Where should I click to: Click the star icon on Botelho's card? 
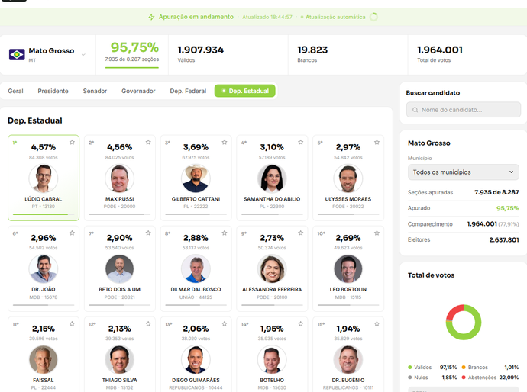point(300,324)
